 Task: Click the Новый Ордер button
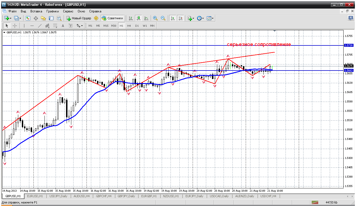pos(78,18)
